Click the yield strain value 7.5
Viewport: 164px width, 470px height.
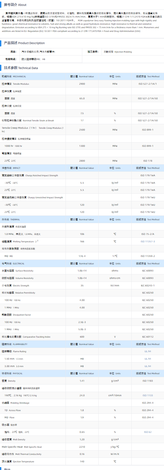tap(82, 113)
